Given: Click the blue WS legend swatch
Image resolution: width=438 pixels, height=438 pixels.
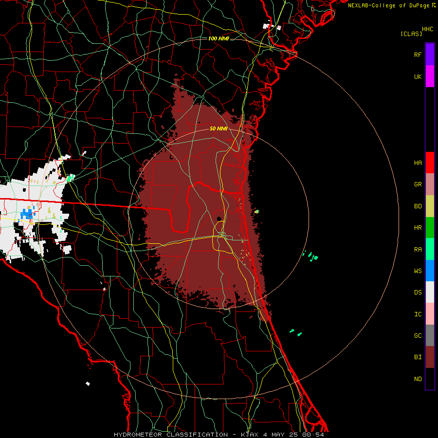Looking at the screenshot, I should tap(430, 271).
